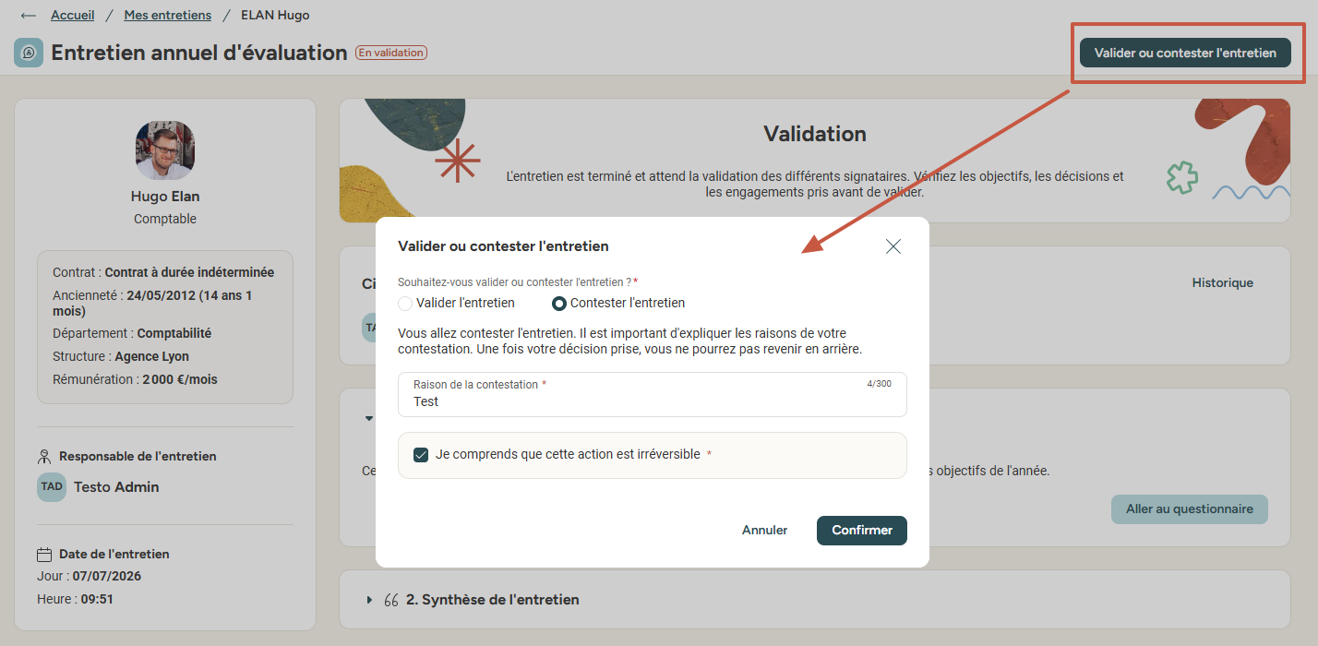Uncheck the irreversible action acknowledgment checkbox
This screenshot has height=646, width=1318.
[421, 455]
